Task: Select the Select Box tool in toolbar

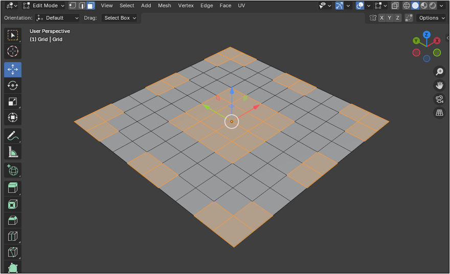Action: [13, 35]
